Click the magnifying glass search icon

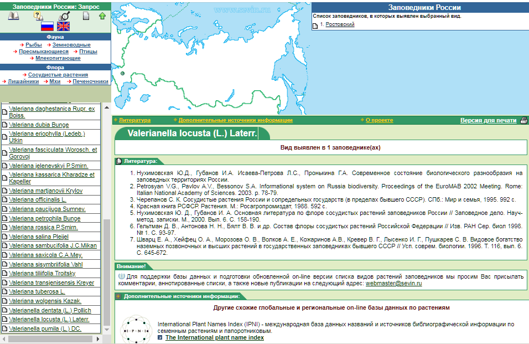pyautogui.click(x=63, y=16)
